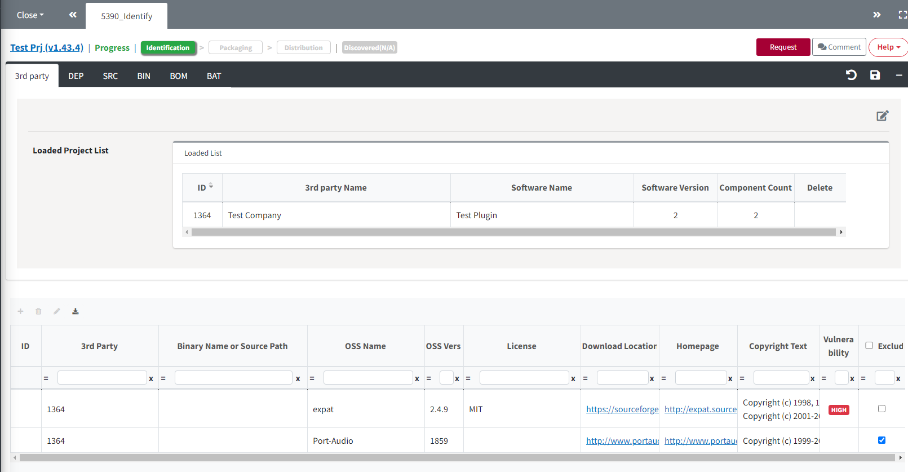Toggle Exclude header checkbox
908x472 pixels.
(869, 346)
